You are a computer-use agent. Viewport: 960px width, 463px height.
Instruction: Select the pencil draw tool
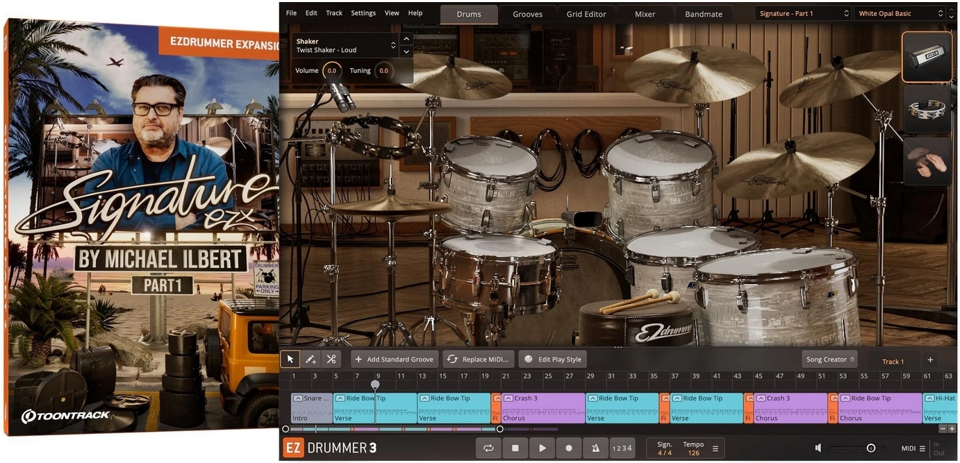point(311,359)
